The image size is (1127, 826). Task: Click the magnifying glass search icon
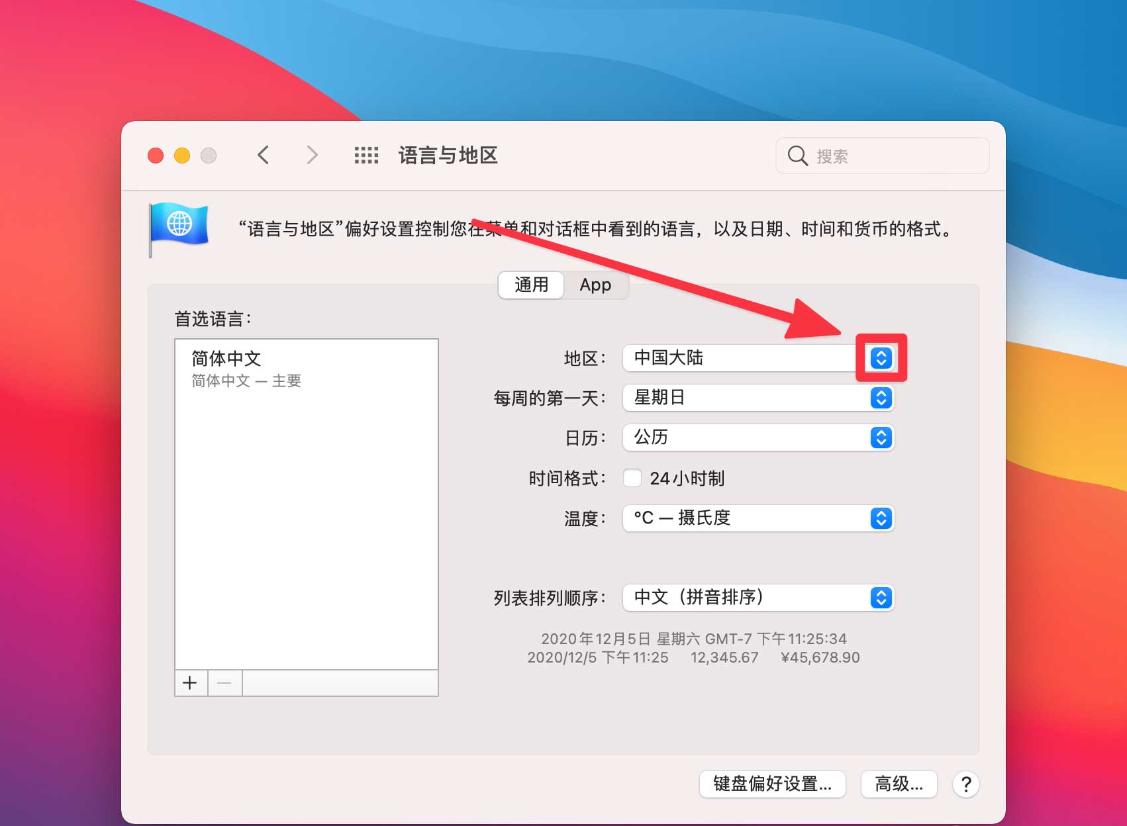pos(797,156)
